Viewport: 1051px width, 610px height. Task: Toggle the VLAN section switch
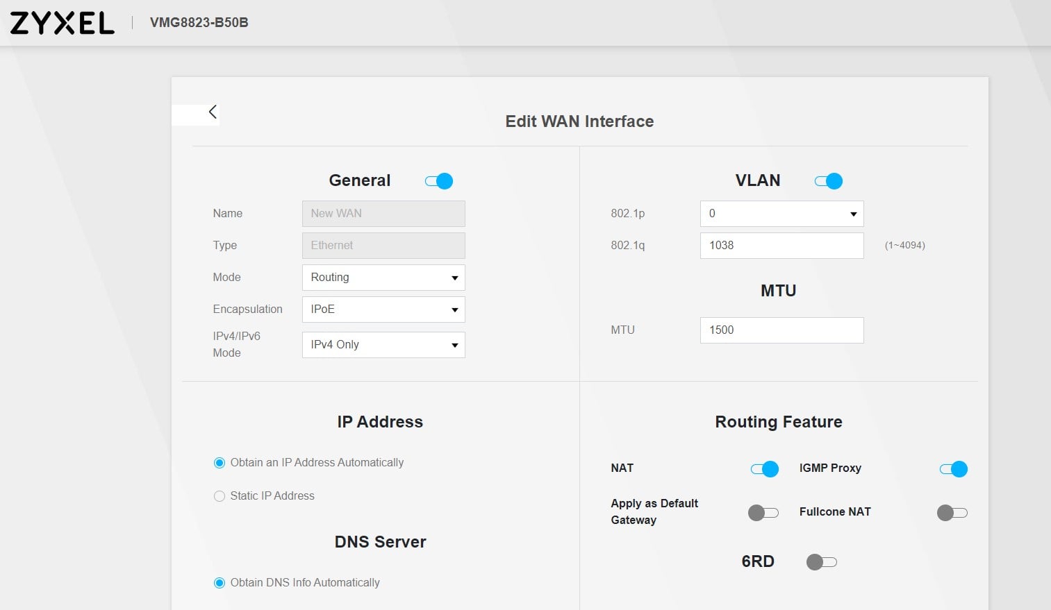click(x=828, y=180)
